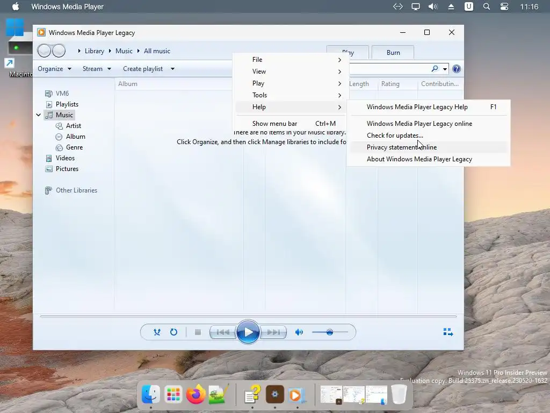Expand the View submenu
The height and width of the screenshot is (413, 550).
(291, 72)
